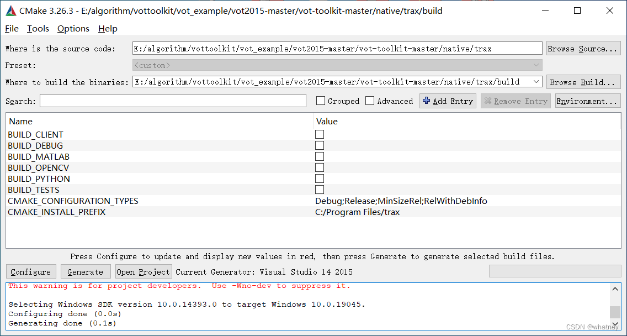Click the Open Project button
The width and height of the screenshot is (627, 336).
tap(144, 271)
